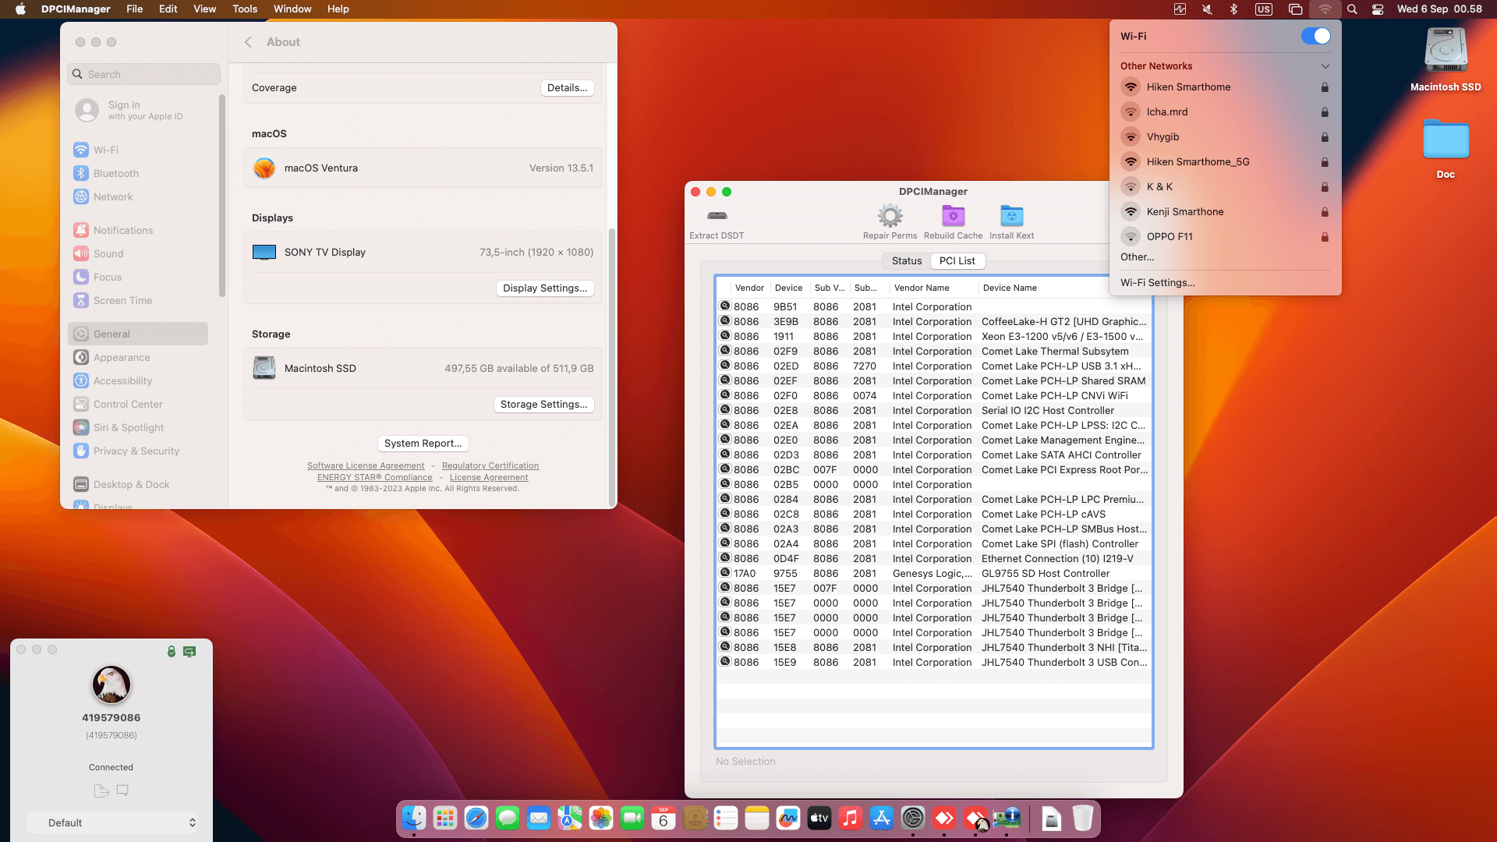Open the Tools menu

click(244, 9)
